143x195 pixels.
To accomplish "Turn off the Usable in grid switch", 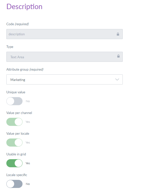I will pos(14,163).
